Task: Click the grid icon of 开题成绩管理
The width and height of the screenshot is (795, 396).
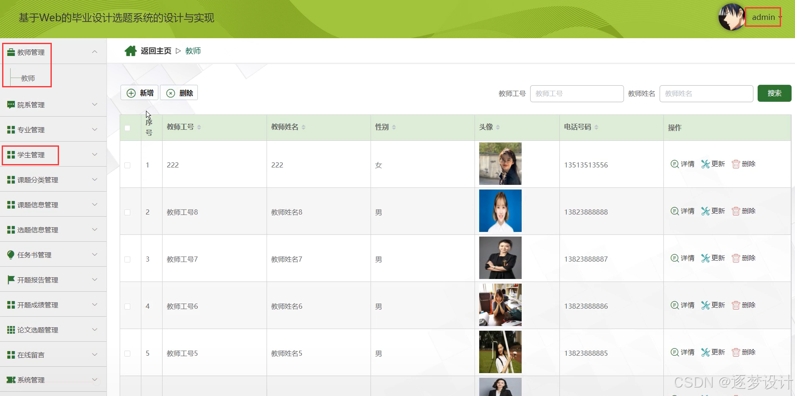Action: click(11, 305)
